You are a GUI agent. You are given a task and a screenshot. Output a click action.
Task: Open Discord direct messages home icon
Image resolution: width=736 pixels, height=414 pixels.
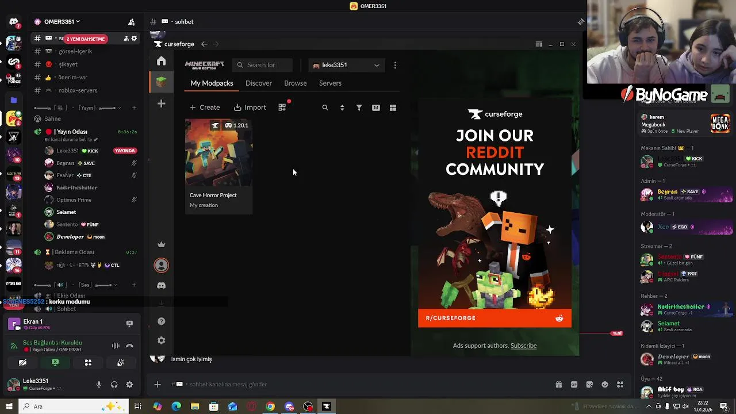tap(14, 22)
